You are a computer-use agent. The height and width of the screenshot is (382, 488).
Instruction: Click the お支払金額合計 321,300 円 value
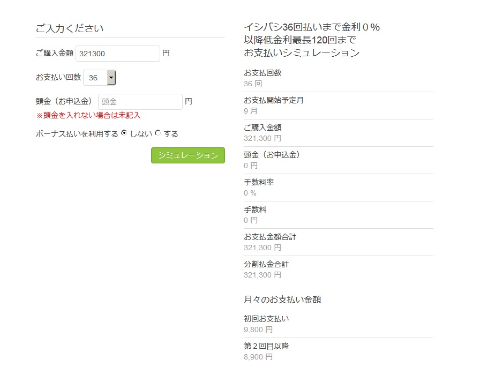(x=262, y=248)
